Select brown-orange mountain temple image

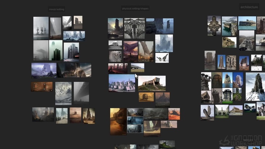point(163,99)
